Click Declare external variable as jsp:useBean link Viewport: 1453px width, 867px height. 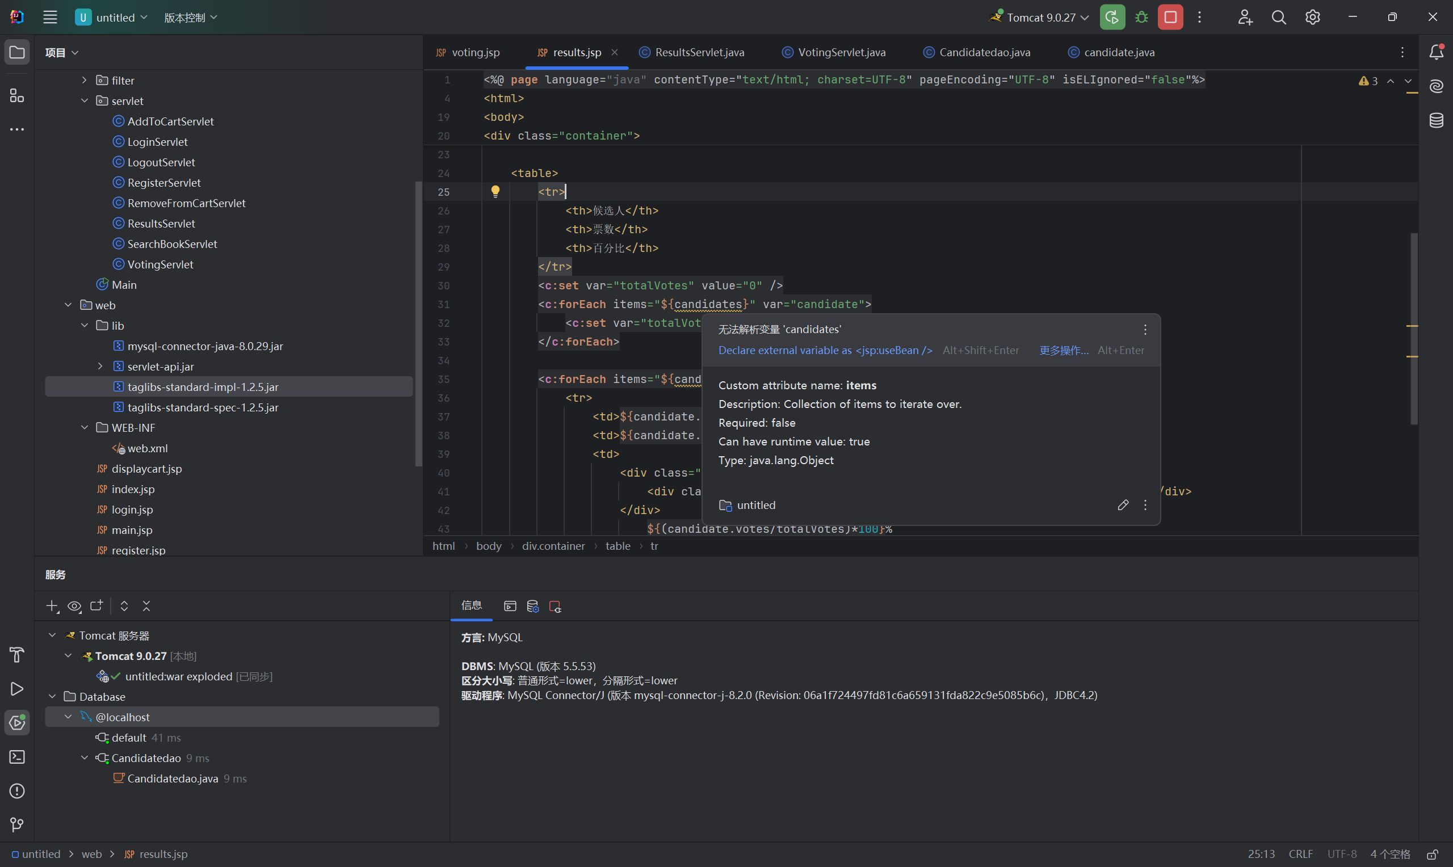pos(825,350)
